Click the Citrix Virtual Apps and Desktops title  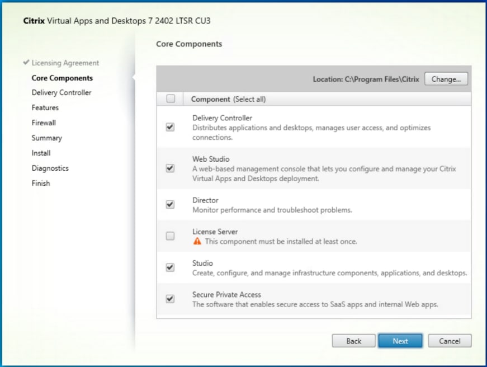[x=117, y=21]
